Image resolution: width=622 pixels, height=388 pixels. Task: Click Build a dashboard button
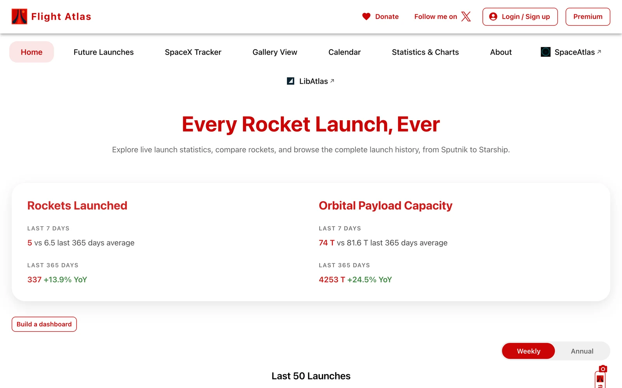coord(44,324)
